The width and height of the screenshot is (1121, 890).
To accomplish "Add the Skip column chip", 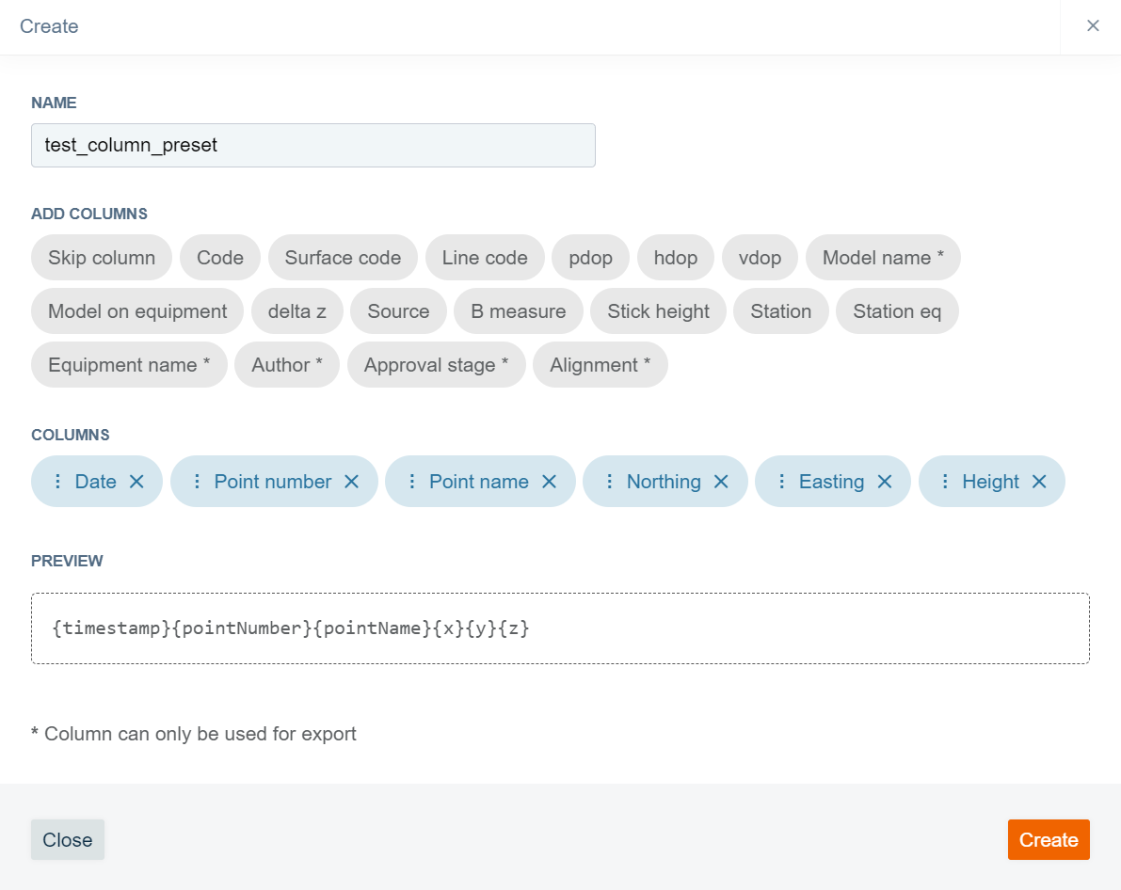I will pyautogui.click(x=102, y=258).
